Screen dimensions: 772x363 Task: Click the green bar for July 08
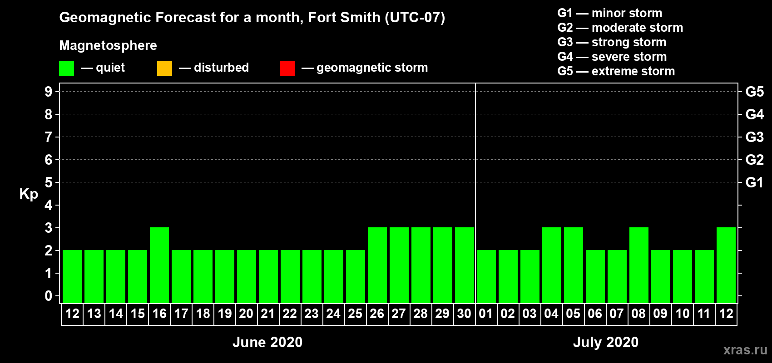(639, 265)
